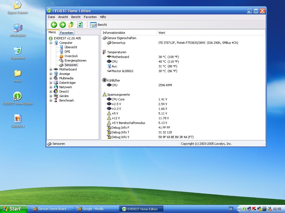285x213 pixels.
Task: Open the Hilfe menu
Action: coord(103,17)
